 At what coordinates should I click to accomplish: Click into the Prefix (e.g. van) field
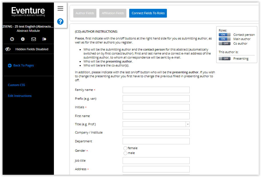point(156,99)
